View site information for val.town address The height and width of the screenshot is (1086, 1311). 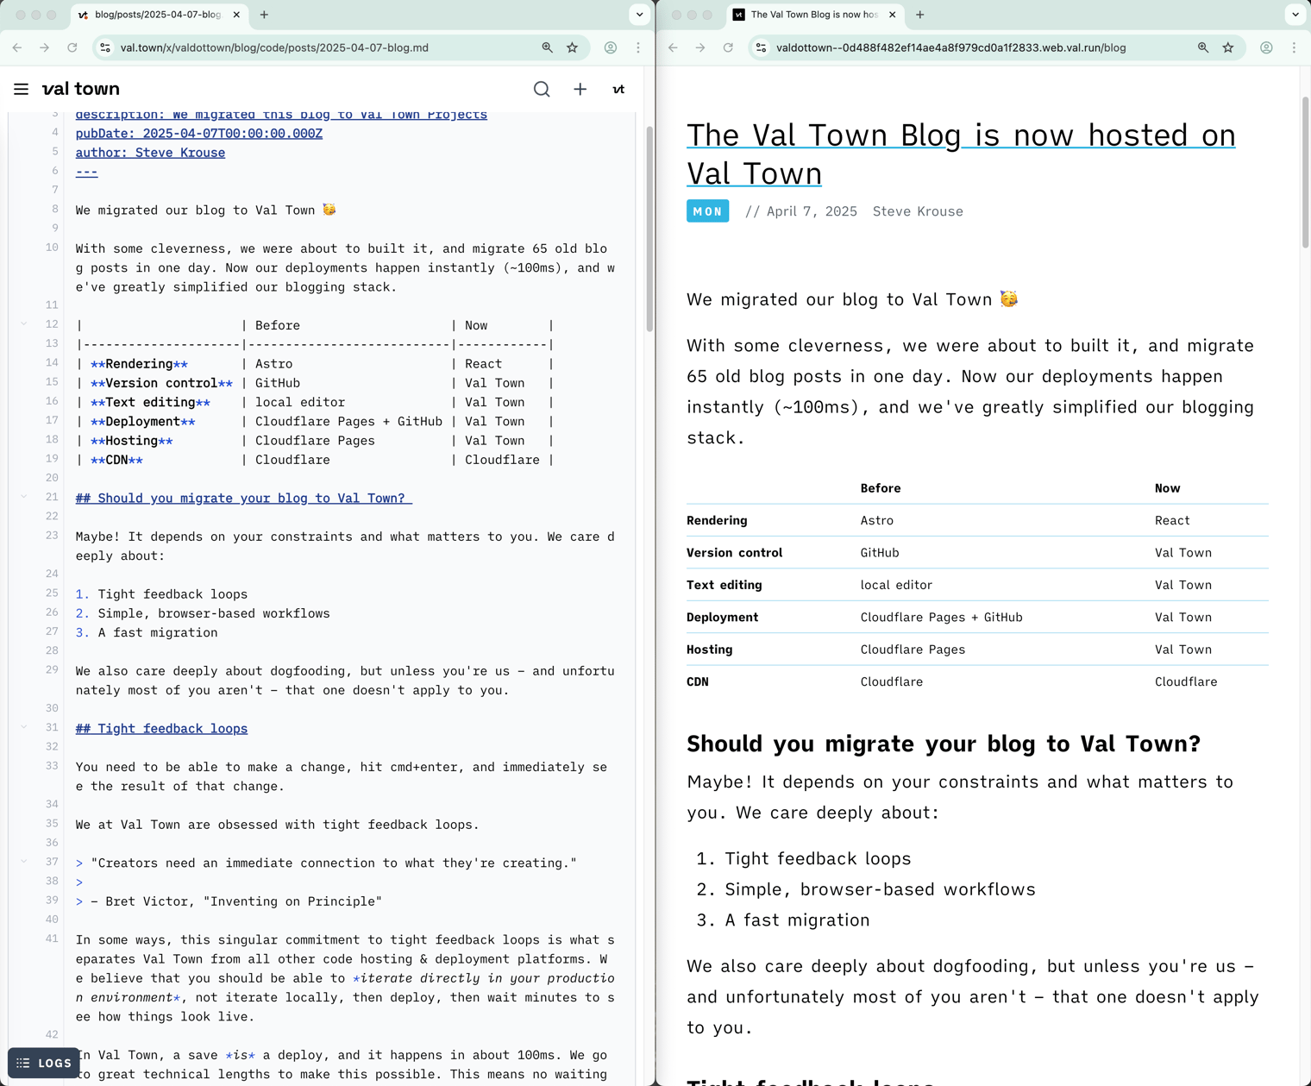click(x=105, y=47)
